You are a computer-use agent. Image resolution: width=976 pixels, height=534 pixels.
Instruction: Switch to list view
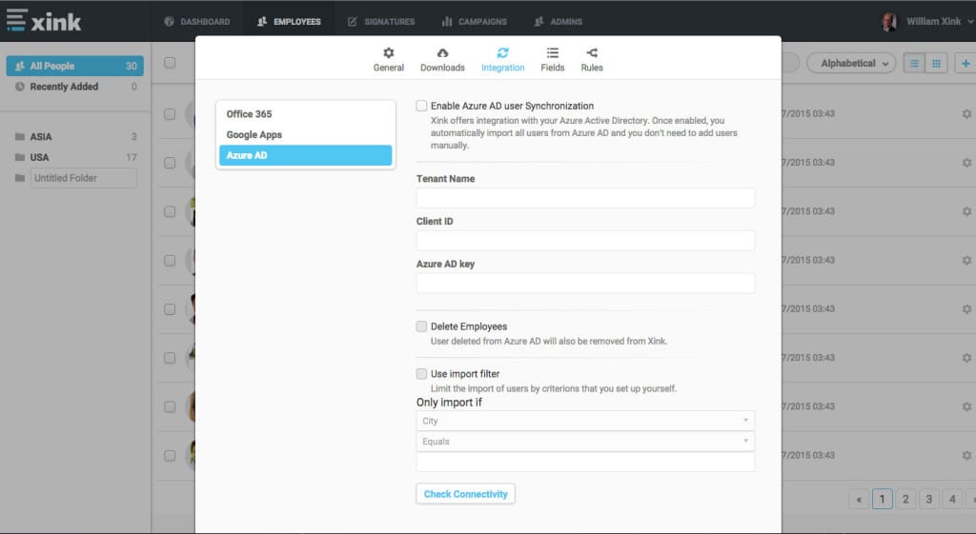pyautogui.click(x=914, y=64)
